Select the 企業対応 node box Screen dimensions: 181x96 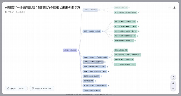[x=95, y=71]
